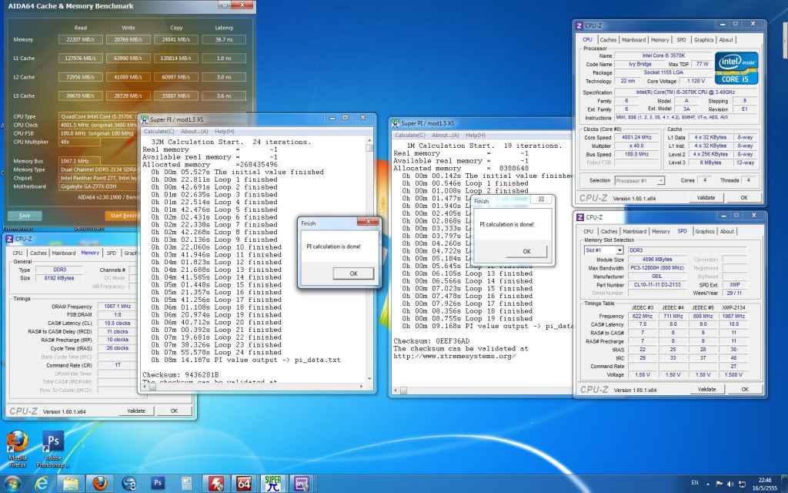Switch to Firefox in the taskbar
Screen dimensions: 788x493
99,484
